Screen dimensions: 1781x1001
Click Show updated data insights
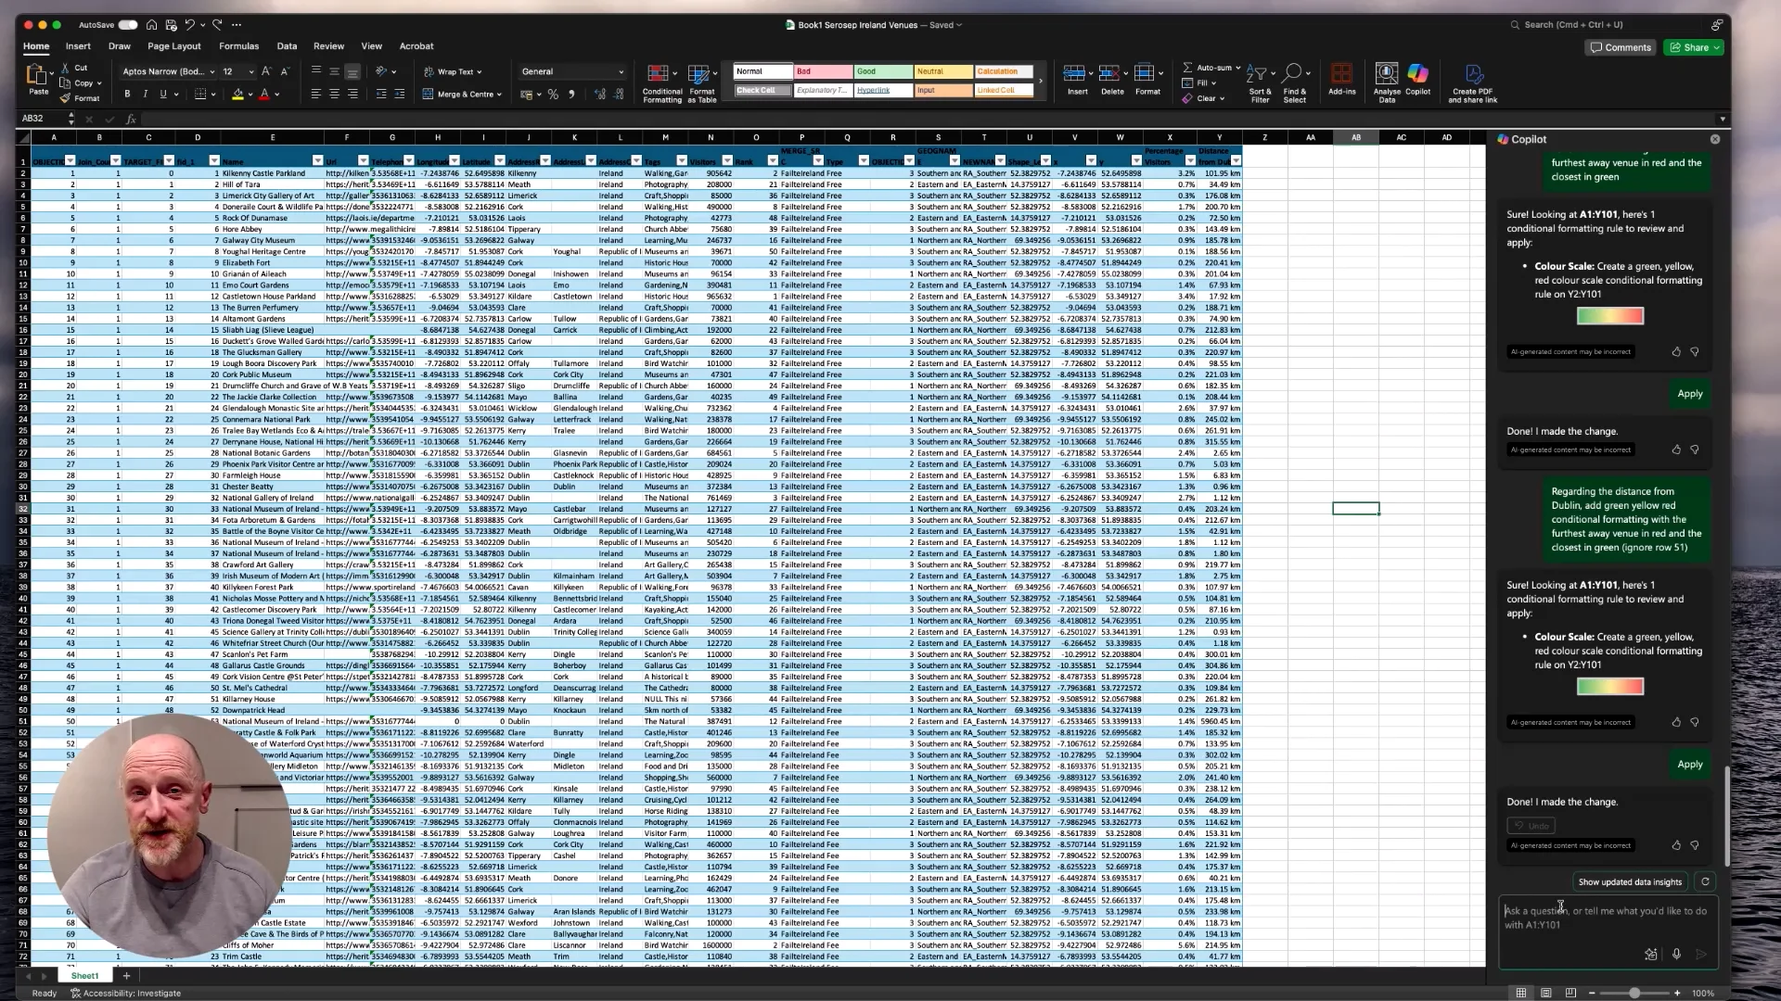1629,881
